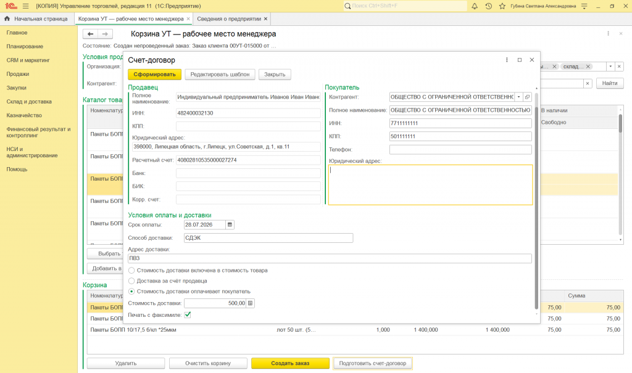
Task: Focus the Способ доставки field with СДЭК
Action: [268, 238]
